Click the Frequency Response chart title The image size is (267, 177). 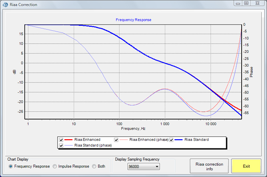coord(133,20)
